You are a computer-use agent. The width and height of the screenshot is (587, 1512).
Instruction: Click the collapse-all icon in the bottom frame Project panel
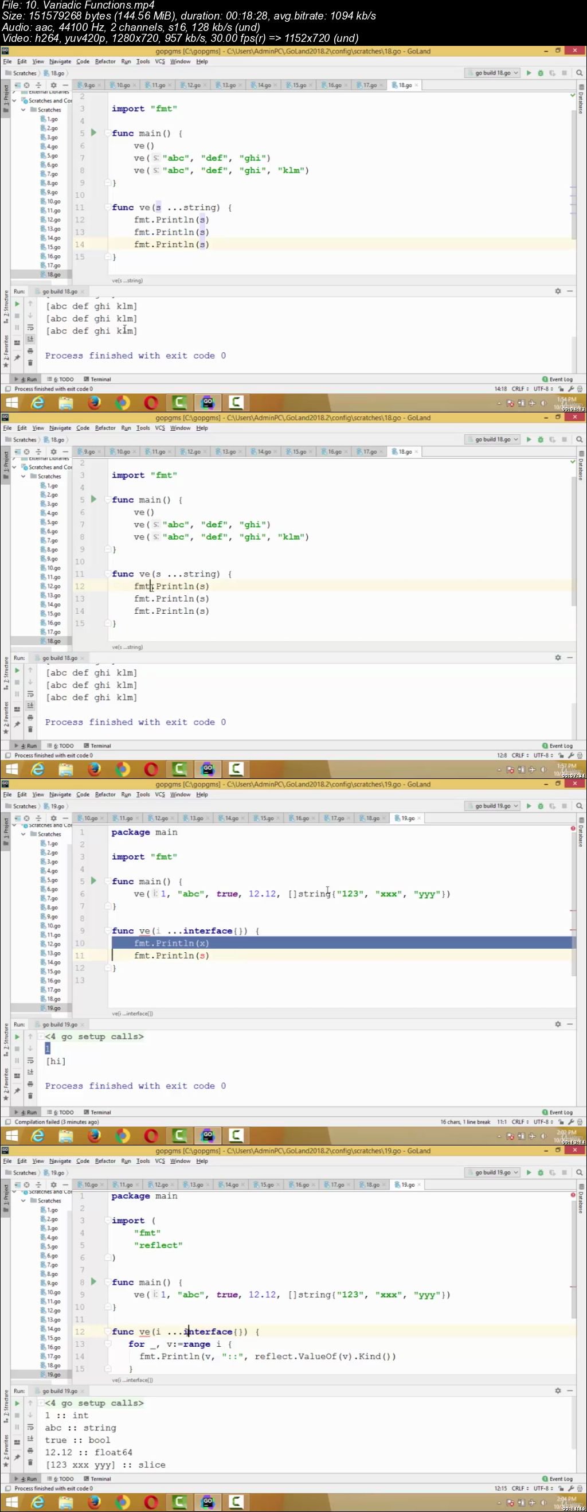tap(38, 1184)
